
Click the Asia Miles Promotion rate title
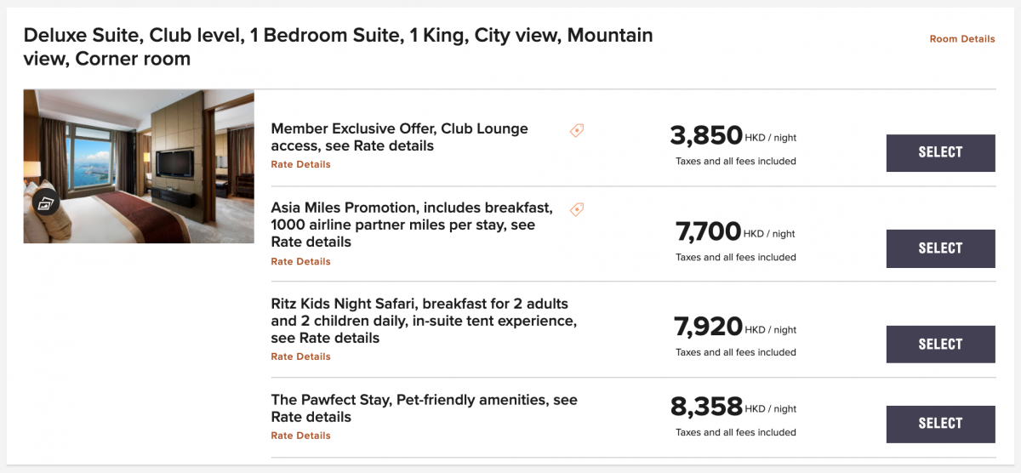coord(411,225)
